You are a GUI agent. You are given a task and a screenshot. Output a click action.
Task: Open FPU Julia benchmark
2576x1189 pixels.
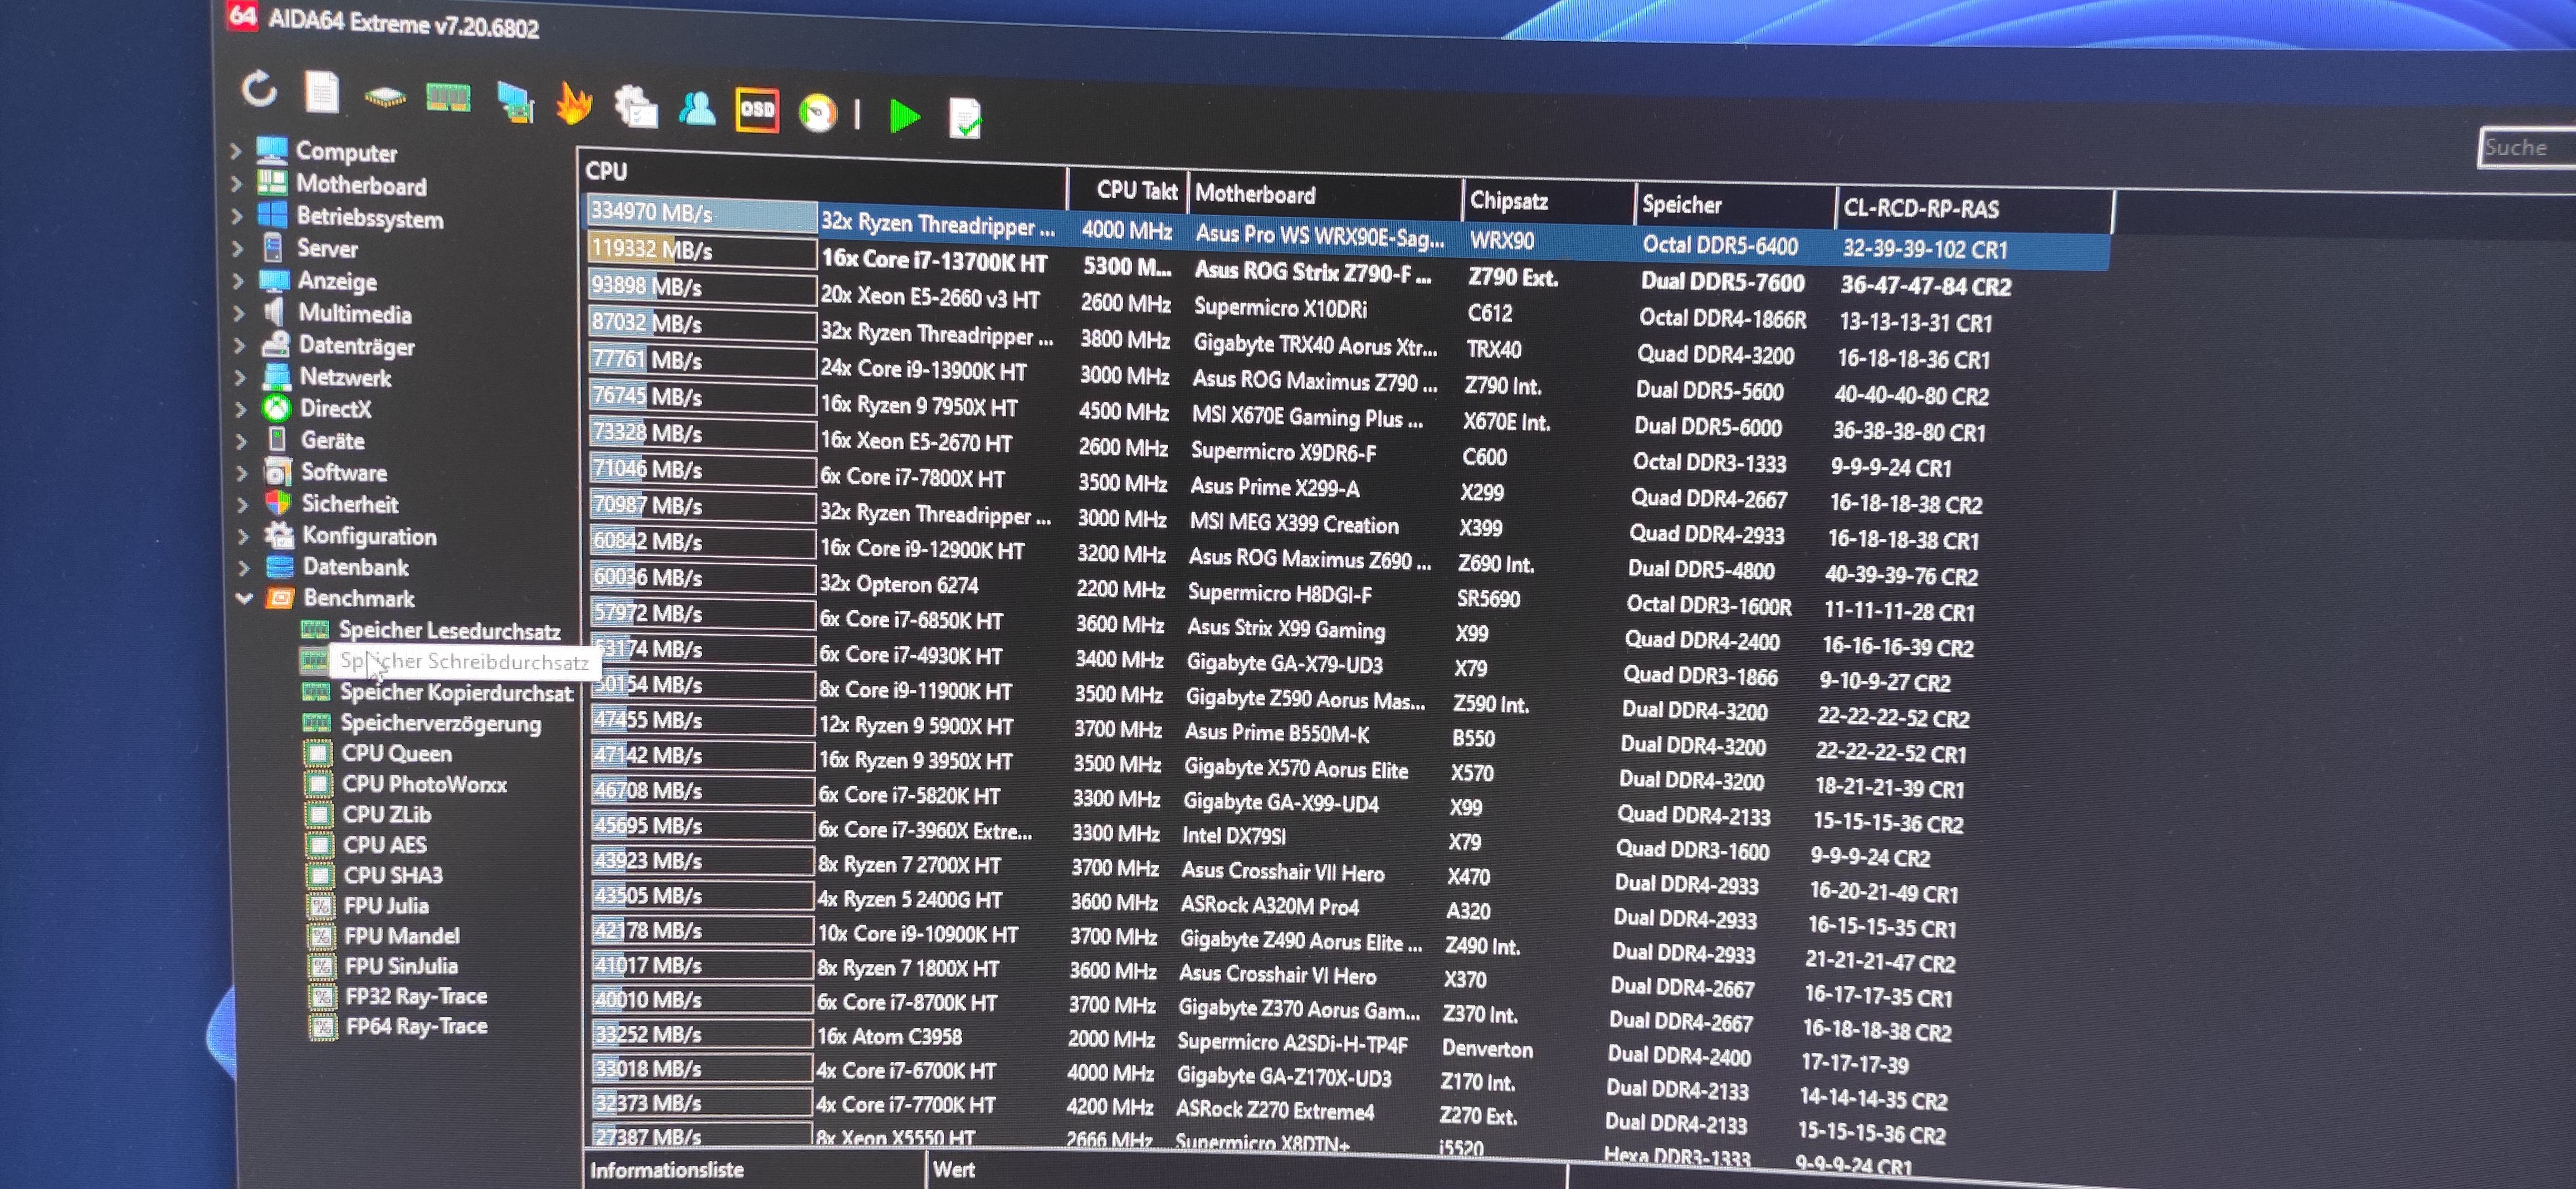tap(386, 905)
